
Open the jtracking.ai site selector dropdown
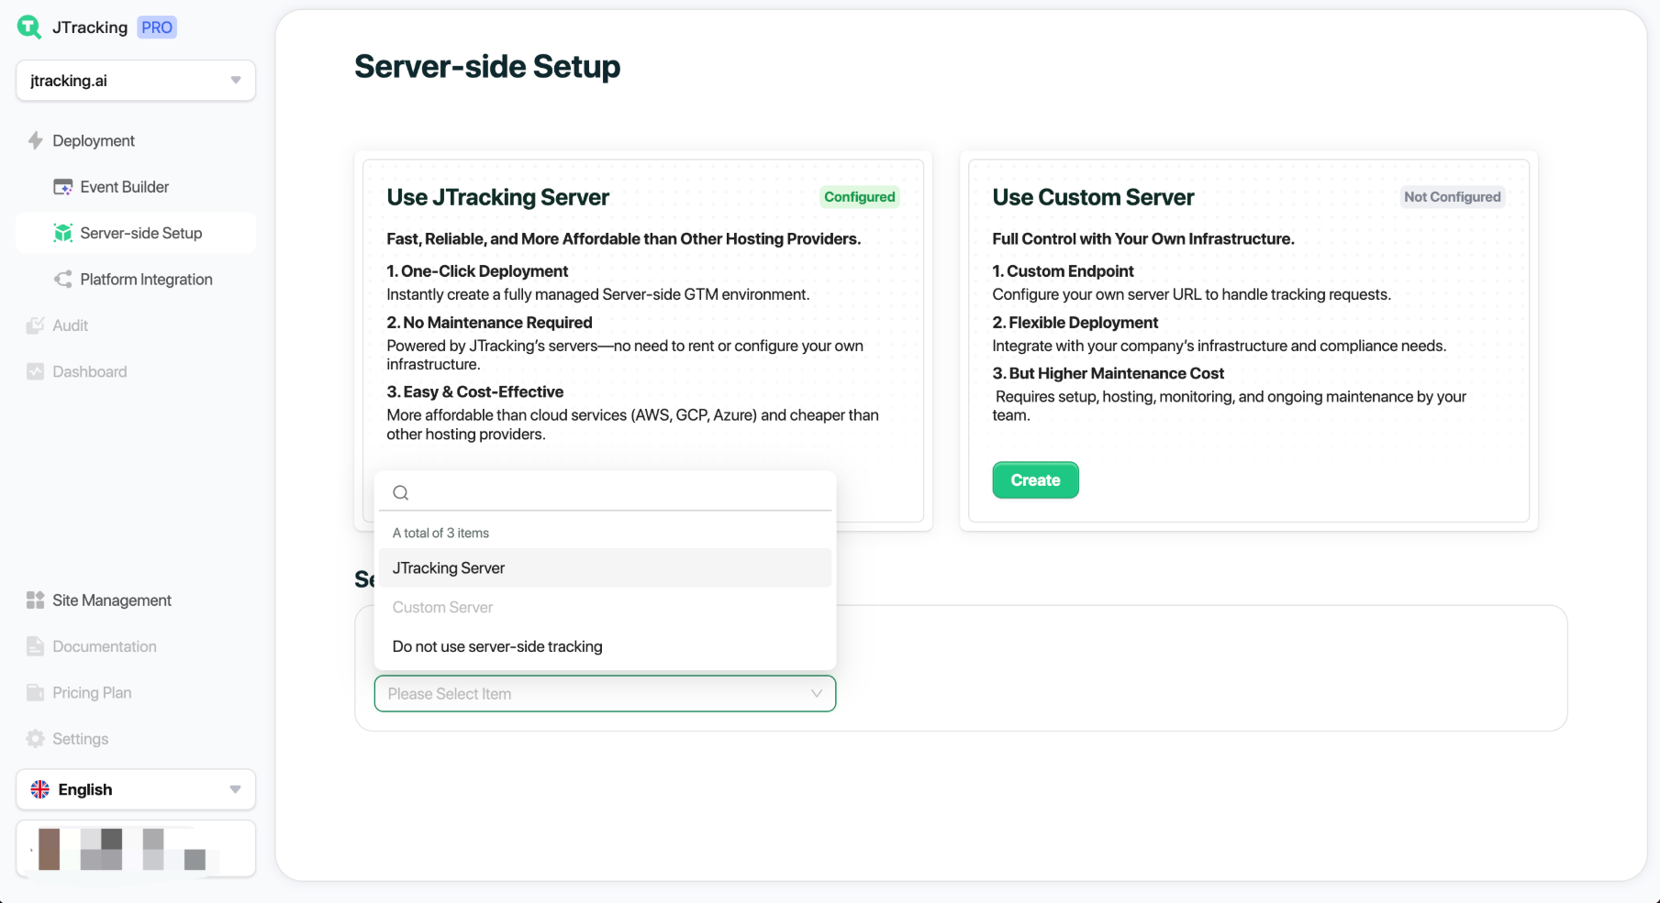pyautogui.click(x=136, y=81)
